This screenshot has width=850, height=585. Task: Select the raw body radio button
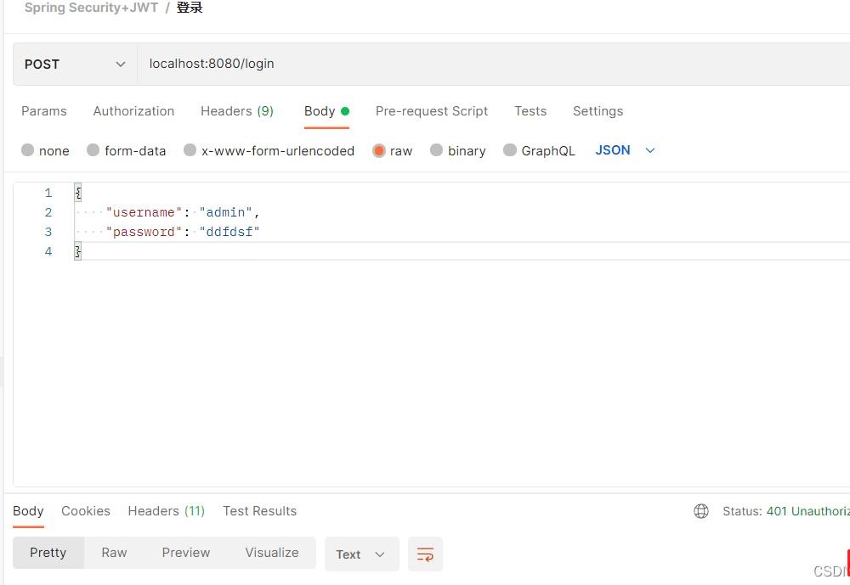[379, 150]
